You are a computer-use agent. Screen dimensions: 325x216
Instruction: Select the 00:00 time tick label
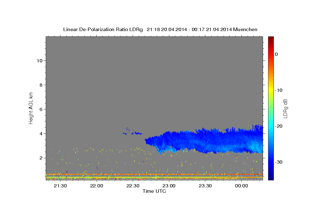tap(241, 186)
